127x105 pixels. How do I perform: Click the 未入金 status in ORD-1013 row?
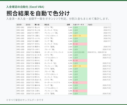tap(80, 61)
